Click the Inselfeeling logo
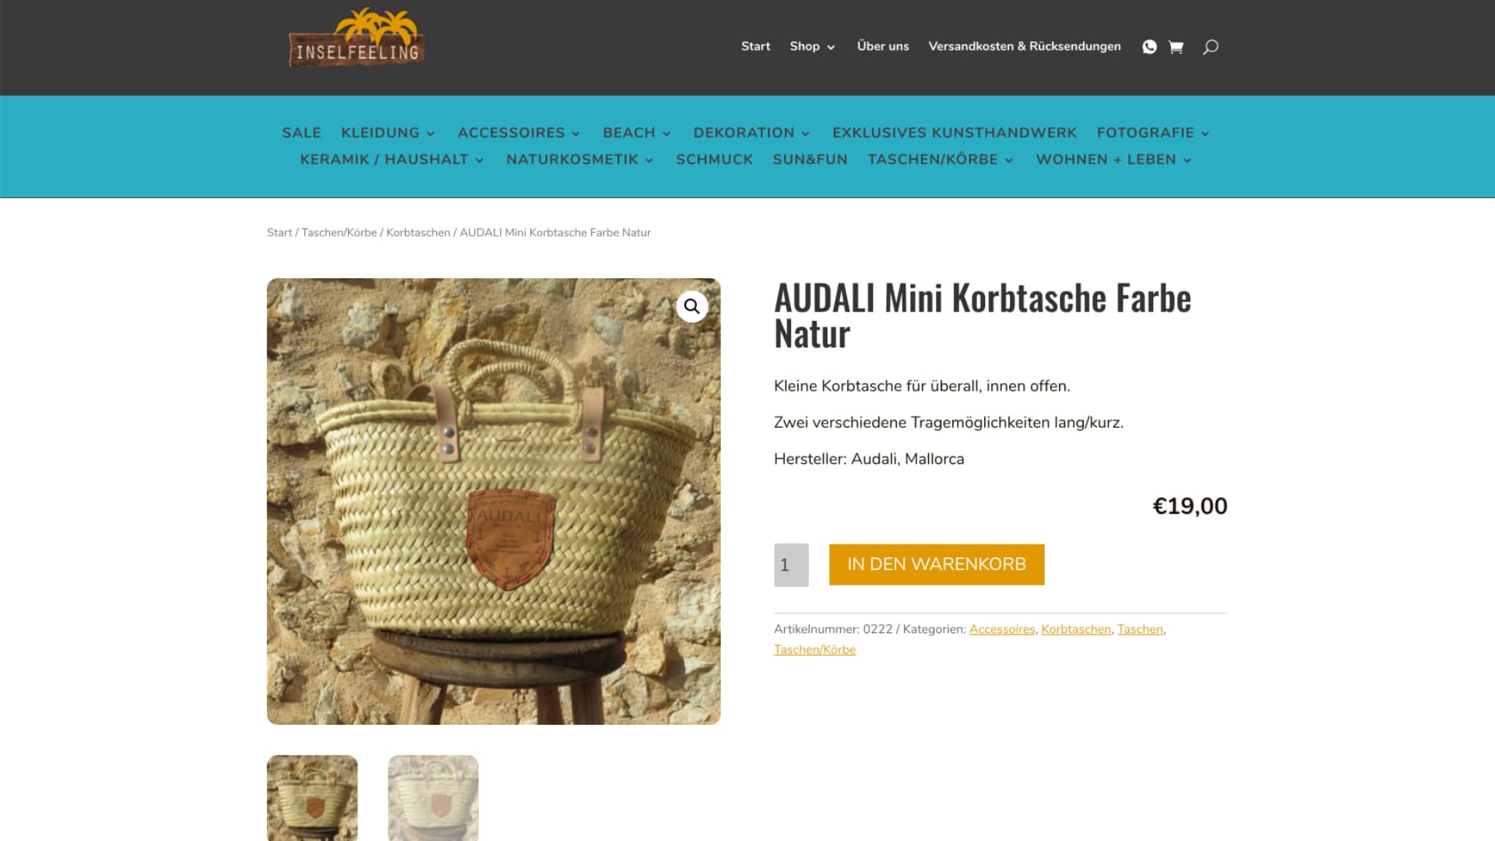This screenshot has height=841, width=1495. [357, 37]
